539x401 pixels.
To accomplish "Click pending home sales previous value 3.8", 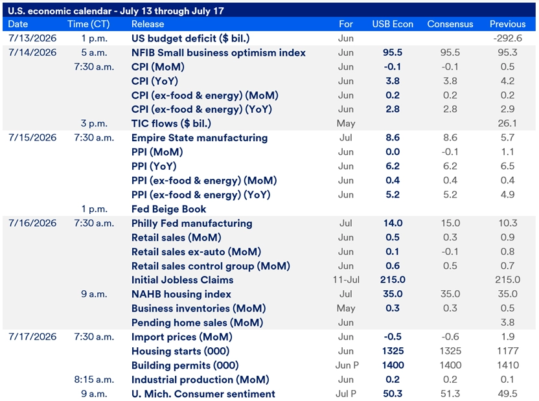I will [x=507, y=323].
